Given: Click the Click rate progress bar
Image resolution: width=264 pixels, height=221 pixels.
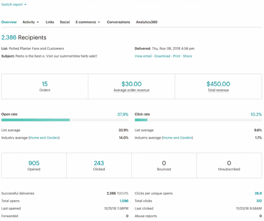Looking at the screenshot, I should pos(198,120).
